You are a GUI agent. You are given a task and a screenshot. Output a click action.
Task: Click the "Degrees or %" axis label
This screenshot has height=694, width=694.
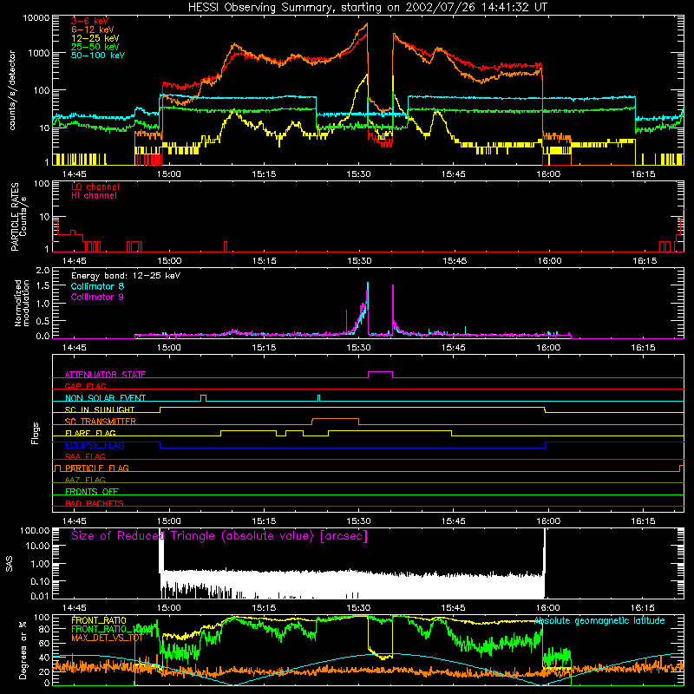[23, 651]
